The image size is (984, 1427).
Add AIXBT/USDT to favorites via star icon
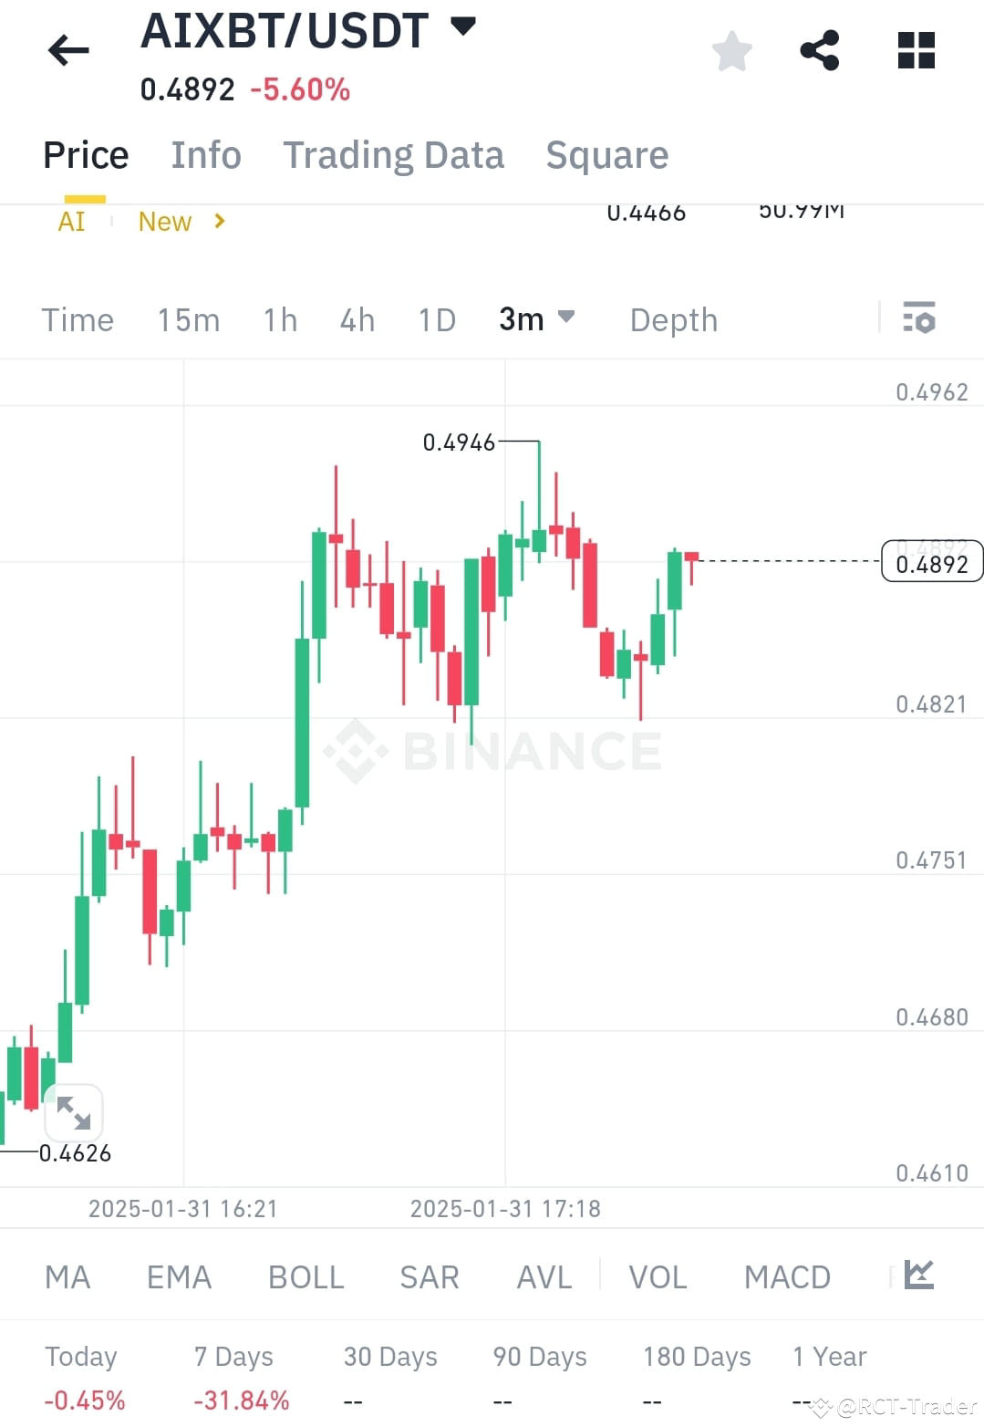click(731, 51)
